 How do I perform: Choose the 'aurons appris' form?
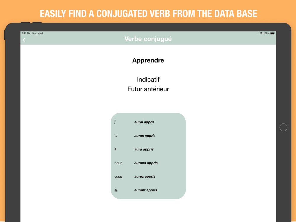tap(146, 163)
